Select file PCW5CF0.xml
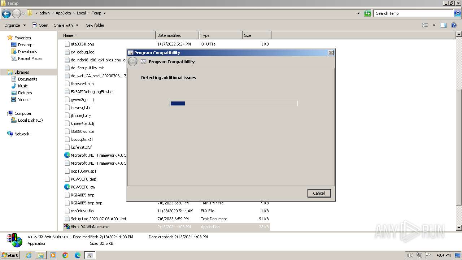 (83, 187)
